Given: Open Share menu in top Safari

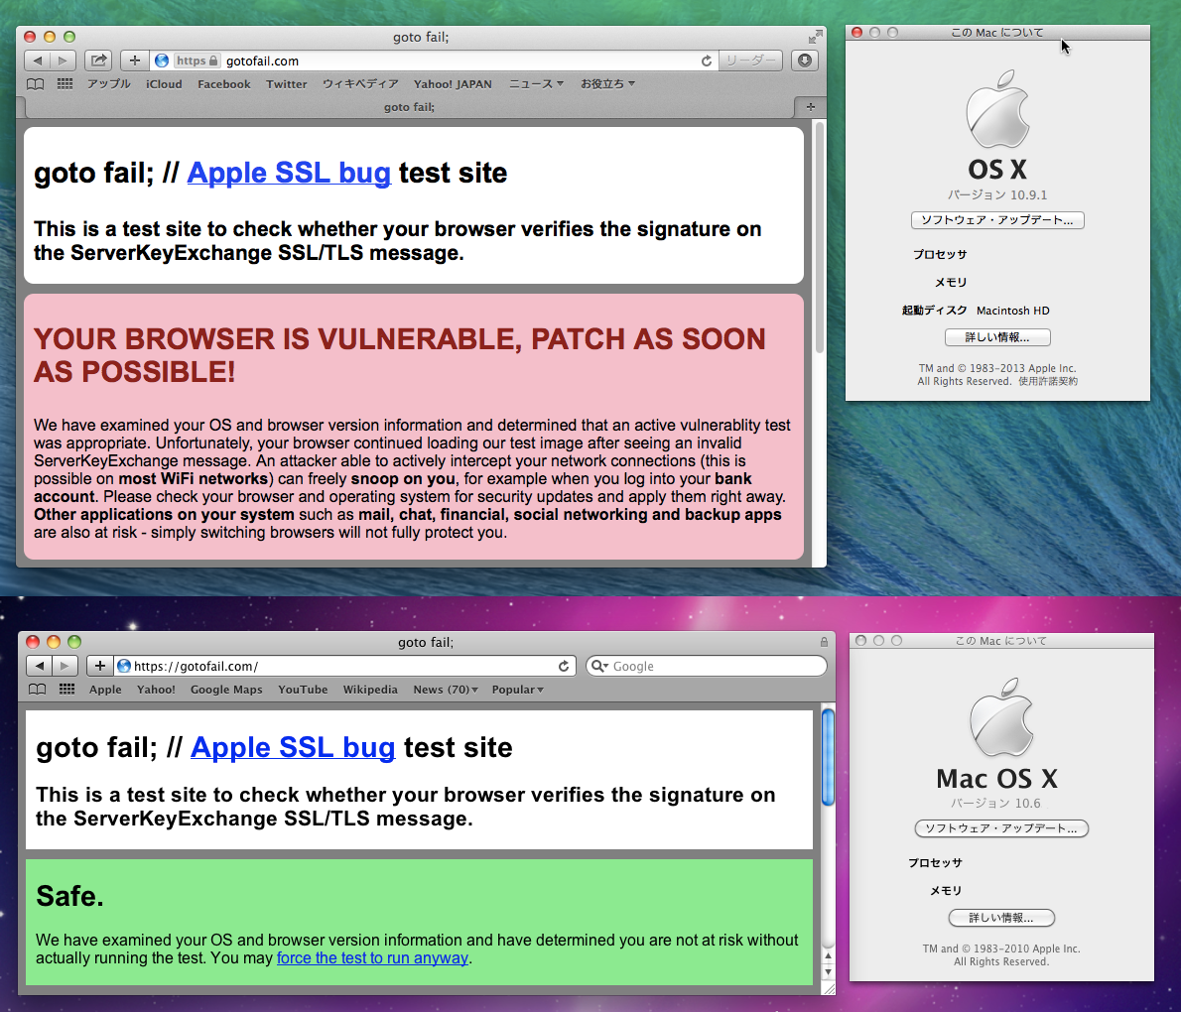Looking at the screenshot, I should pos(98,61).
